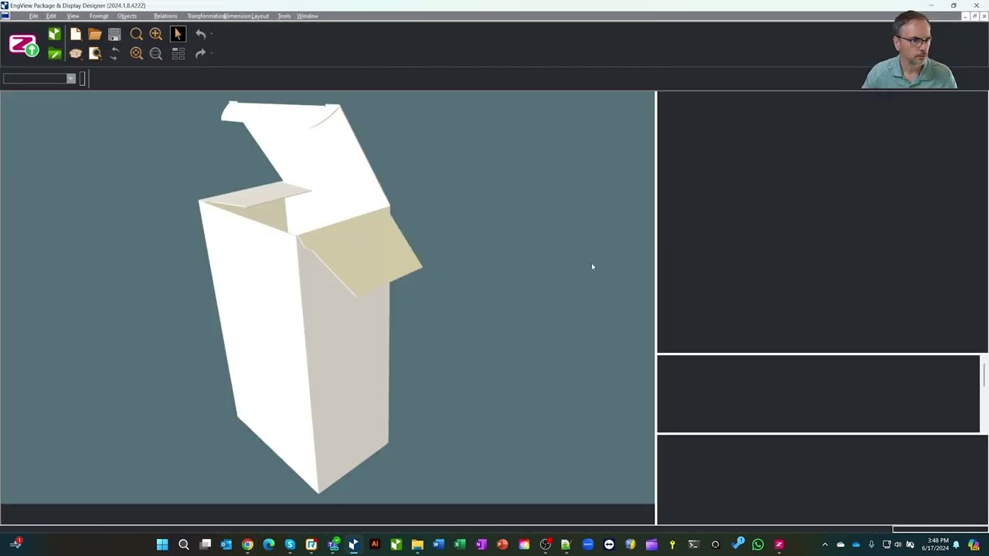
Task: Open the Tools menu
Action: point(284,16)
